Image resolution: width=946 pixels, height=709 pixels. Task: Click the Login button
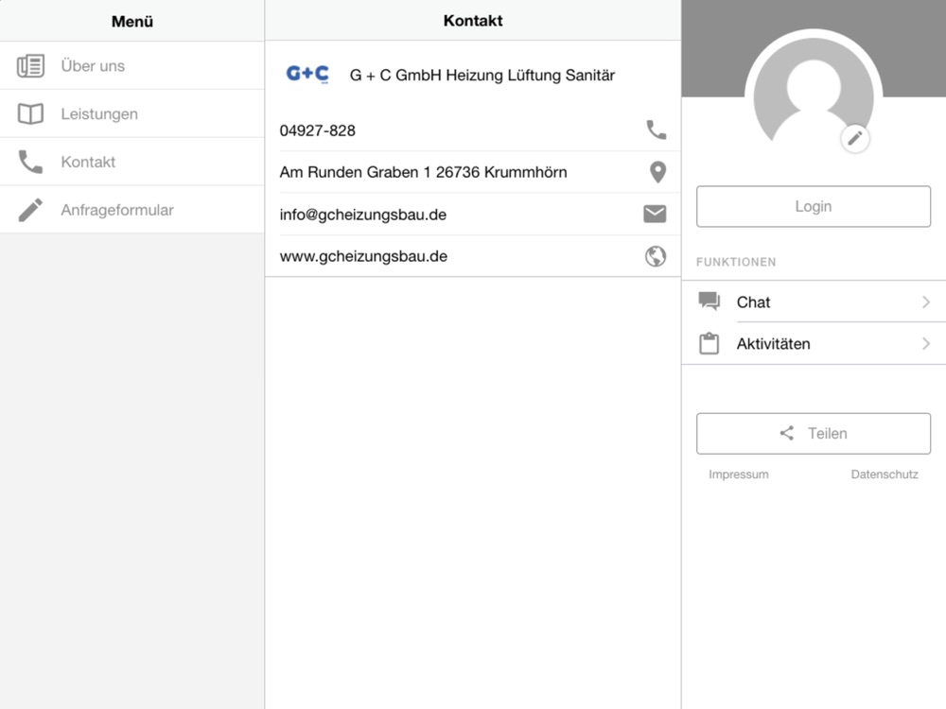pos(814,206)
